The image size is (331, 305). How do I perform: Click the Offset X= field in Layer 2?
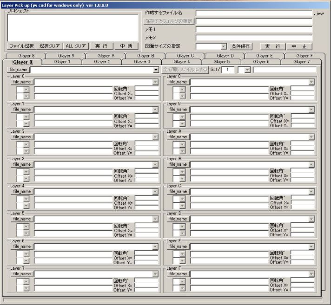(146, 149)
